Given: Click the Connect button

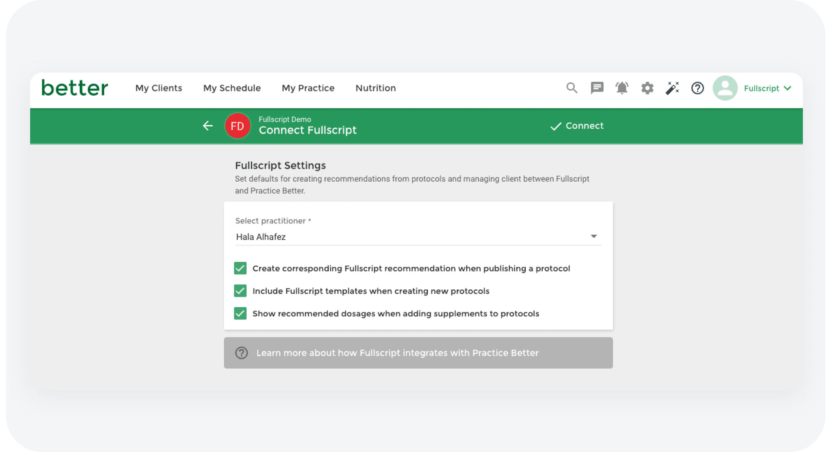Looking at the screenshot, I should (x=577, y=126).
